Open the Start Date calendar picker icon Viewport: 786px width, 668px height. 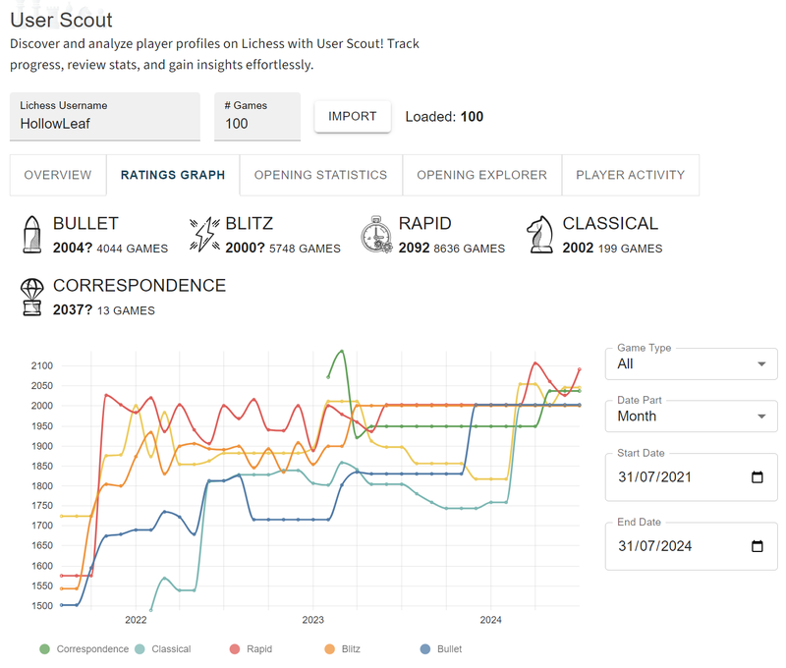point(757,477)
